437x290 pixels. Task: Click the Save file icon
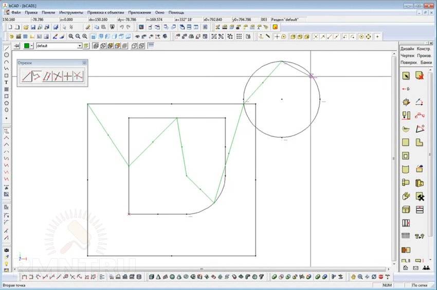33,27
